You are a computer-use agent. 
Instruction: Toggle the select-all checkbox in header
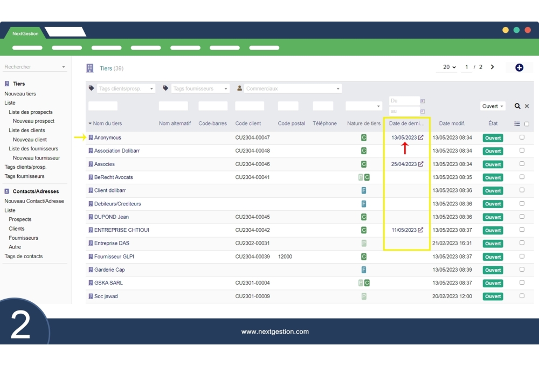[527, 124]
